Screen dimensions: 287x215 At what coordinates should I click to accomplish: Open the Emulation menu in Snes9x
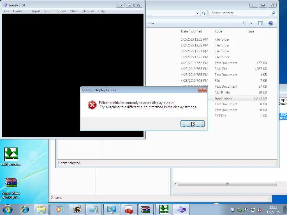coord(21,11)
